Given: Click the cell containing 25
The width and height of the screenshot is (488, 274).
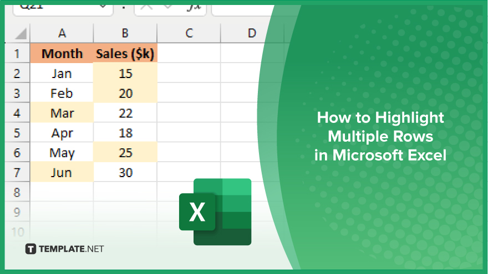Looking at the screenshot, I should click(x=125, y=153).
